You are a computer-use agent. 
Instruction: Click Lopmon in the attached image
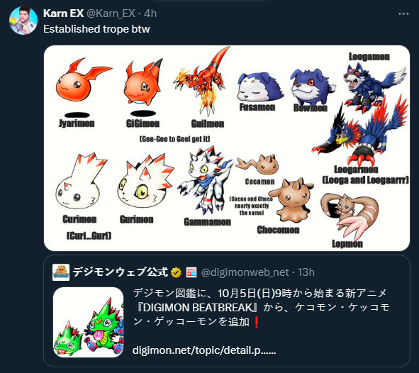pyautogui.click(x=350, y=215)
